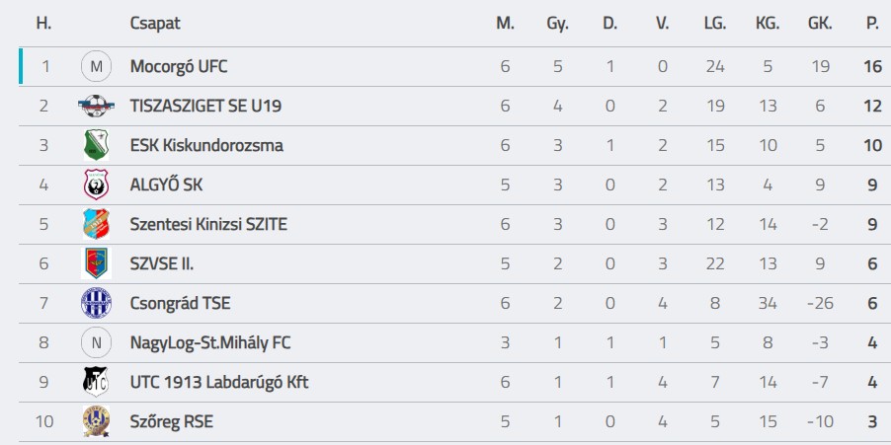Click the SZVSE II. club crest
The width and height of the screenshot is (891, 445).
(96, 264)
